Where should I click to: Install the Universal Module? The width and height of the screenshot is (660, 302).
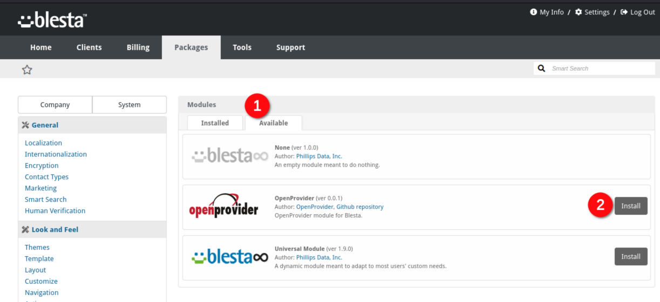pos(631,257)
